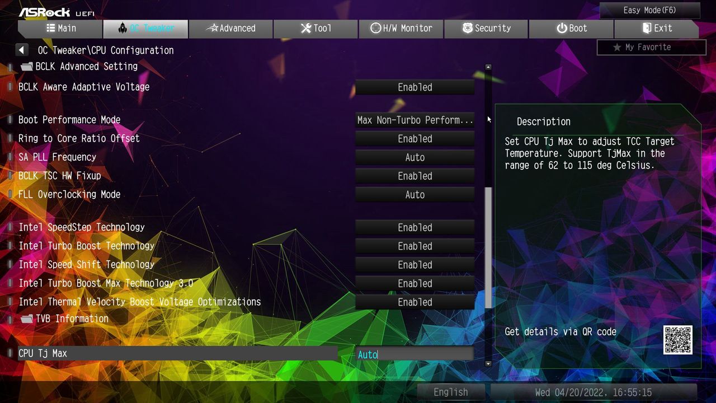The image size is (716, 403).
Task: Toggle Intel SpeedStep Technology Enabled value
Action: point(415,228)
